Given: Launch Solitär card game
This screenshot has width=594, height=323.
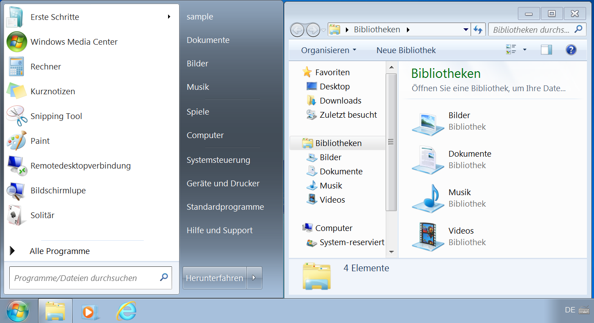Looking at the screenshot, I should pos(42,215).
